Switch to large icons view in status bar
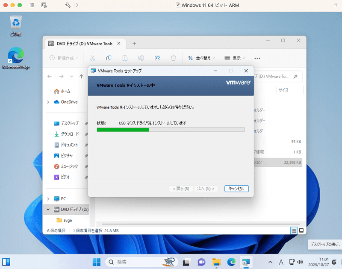 [x=301, y=231]
